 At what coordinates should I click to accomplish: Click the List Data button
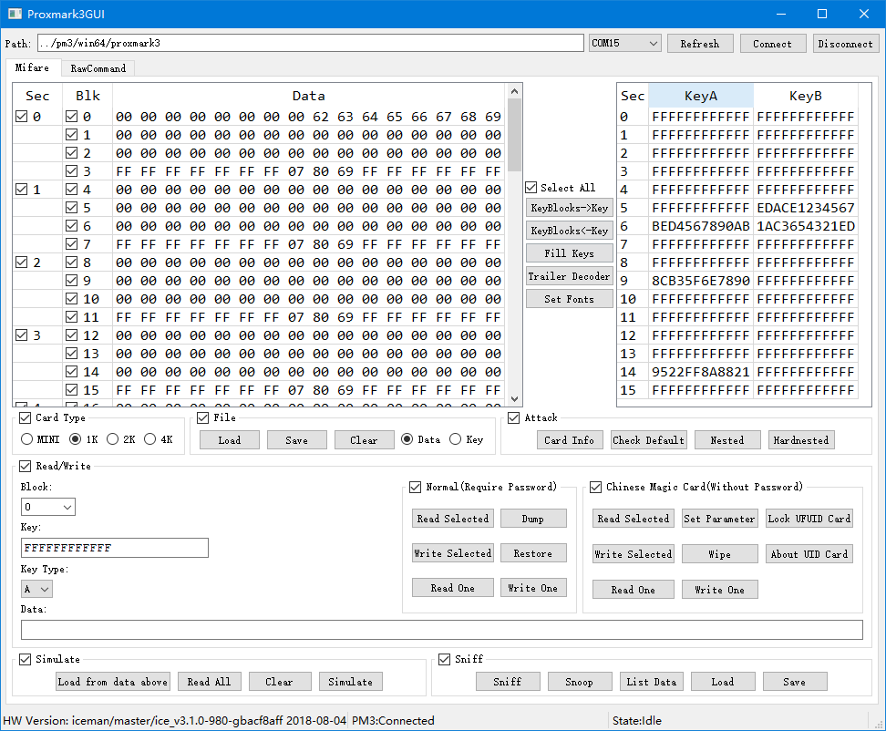click(652, 682)
